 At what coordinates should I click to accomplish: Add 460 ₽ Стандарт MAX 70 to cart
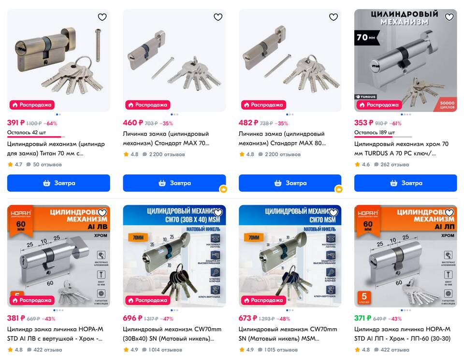[174, 183]
